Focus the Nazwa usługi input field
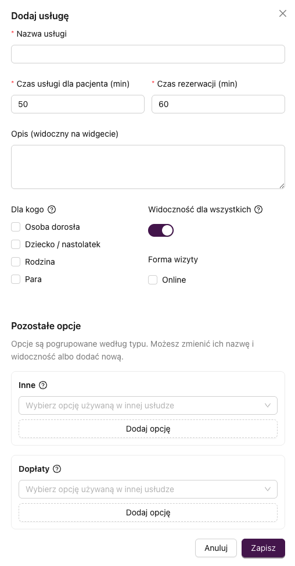This screenshot has height=566, width=295. coord(148,54)
